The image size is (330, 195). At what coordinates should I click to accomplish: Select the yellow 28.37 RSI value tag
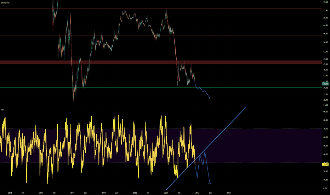point(325,164)
